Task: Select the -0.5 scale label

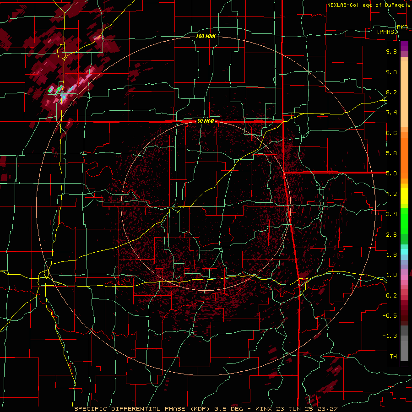Action: pyautogui.click(x=390, y=316)
